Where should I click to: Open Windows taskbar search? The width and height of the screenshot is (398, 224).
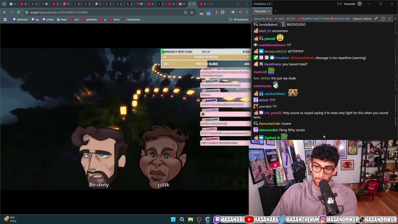[x=182, y=219]
